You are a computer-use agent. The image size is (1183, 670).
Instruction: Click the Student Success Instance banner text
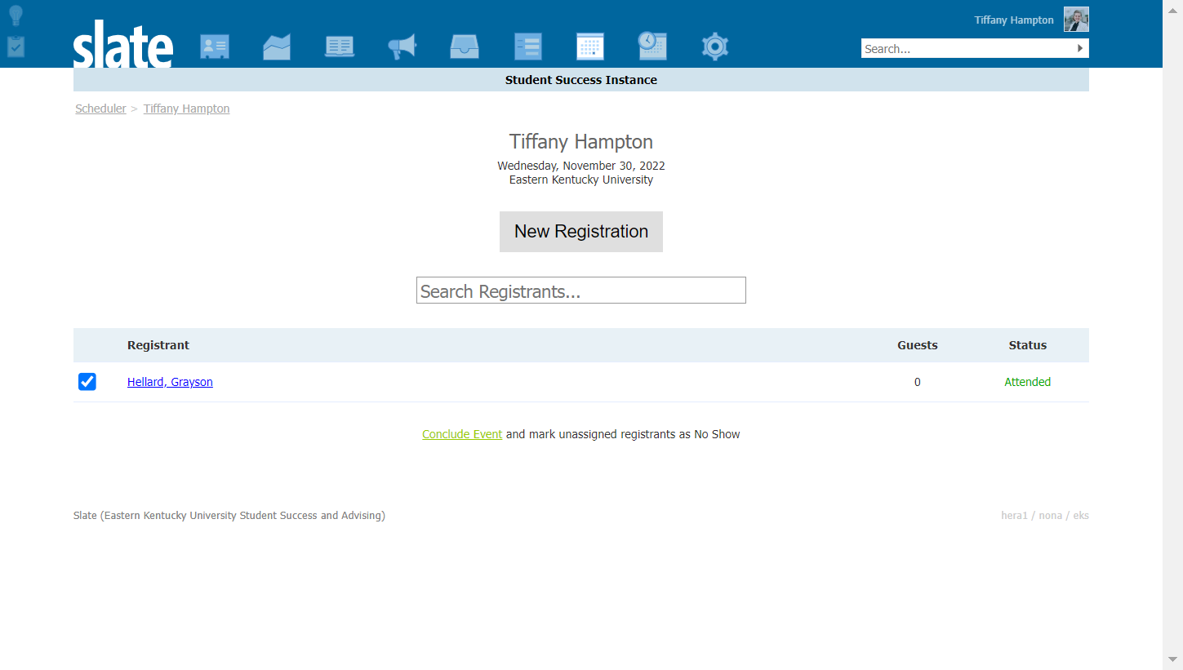[581, 80]
